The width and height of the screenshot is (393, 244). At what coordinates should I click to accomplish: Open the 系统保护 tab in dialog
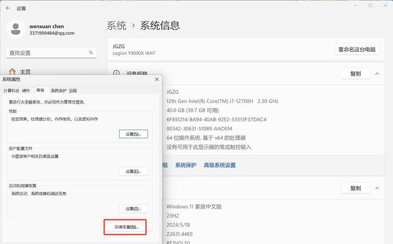[x=59, y=90]
